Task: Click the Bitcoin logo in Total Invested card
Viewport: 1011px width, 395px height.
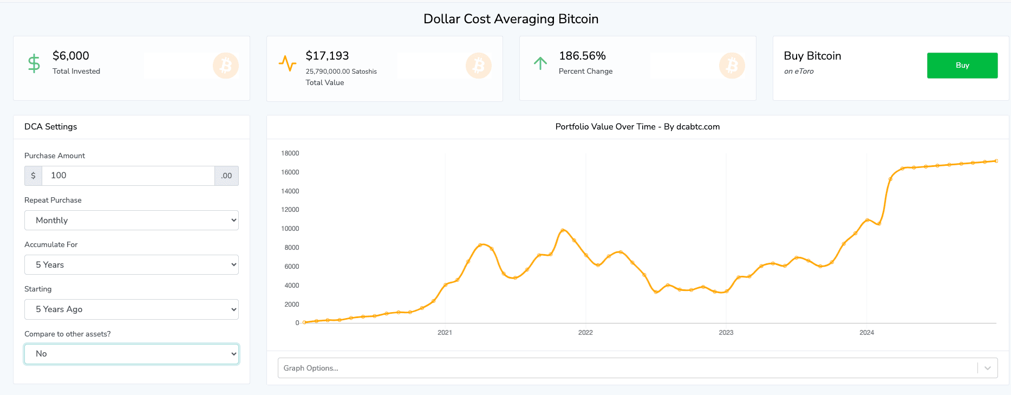Action: click(x=225, y=66)
